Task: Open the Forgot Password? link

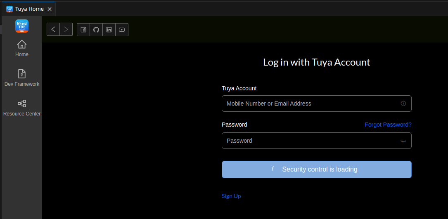Action: point(388,125)
